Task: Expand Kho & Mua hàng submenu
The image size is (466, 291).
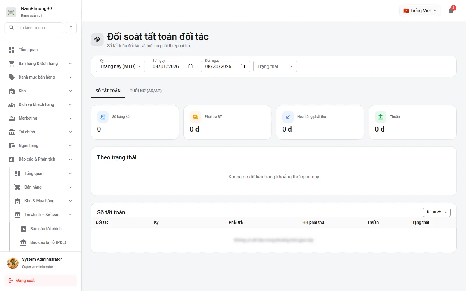Action: pyautogui.click(x=44, y=201)
